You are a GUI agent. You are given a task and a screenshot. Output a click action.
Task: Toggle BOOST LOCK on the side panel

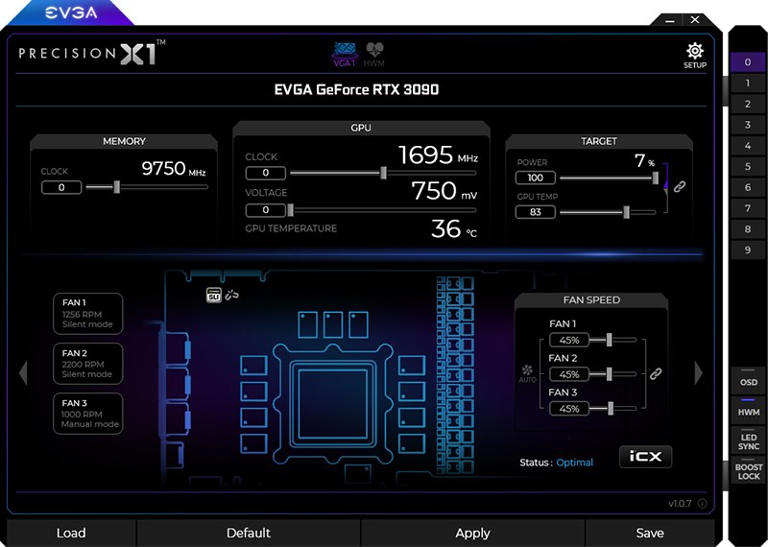pos(749,469)
